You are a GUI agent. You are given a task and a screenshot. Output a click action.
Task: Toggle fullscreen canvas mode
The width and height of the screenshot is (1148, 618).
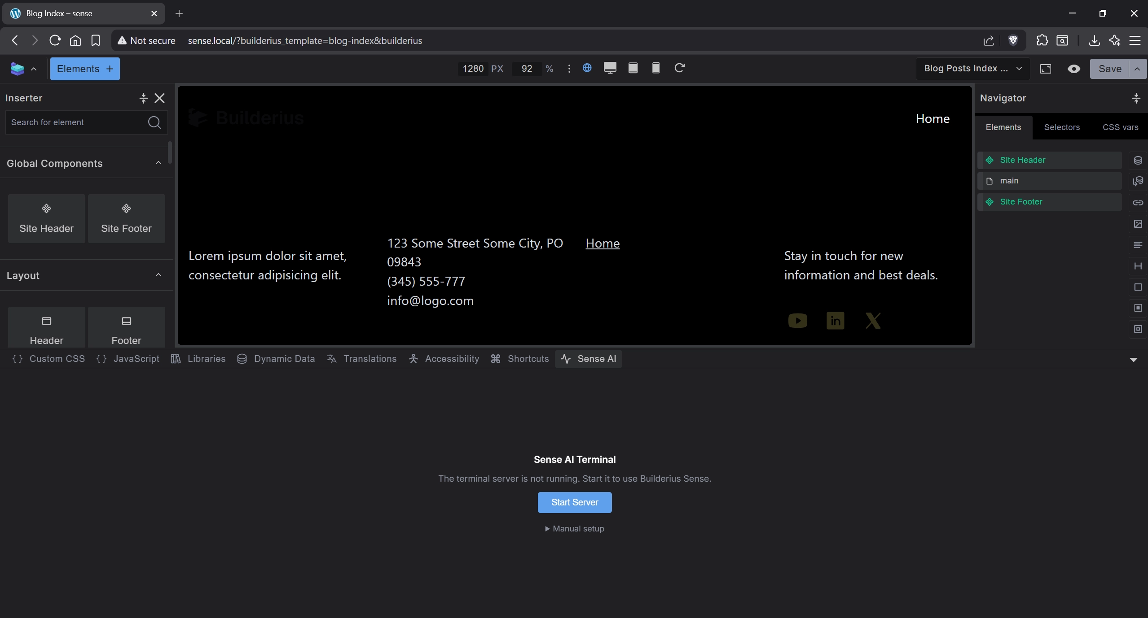coord(1046,69)
